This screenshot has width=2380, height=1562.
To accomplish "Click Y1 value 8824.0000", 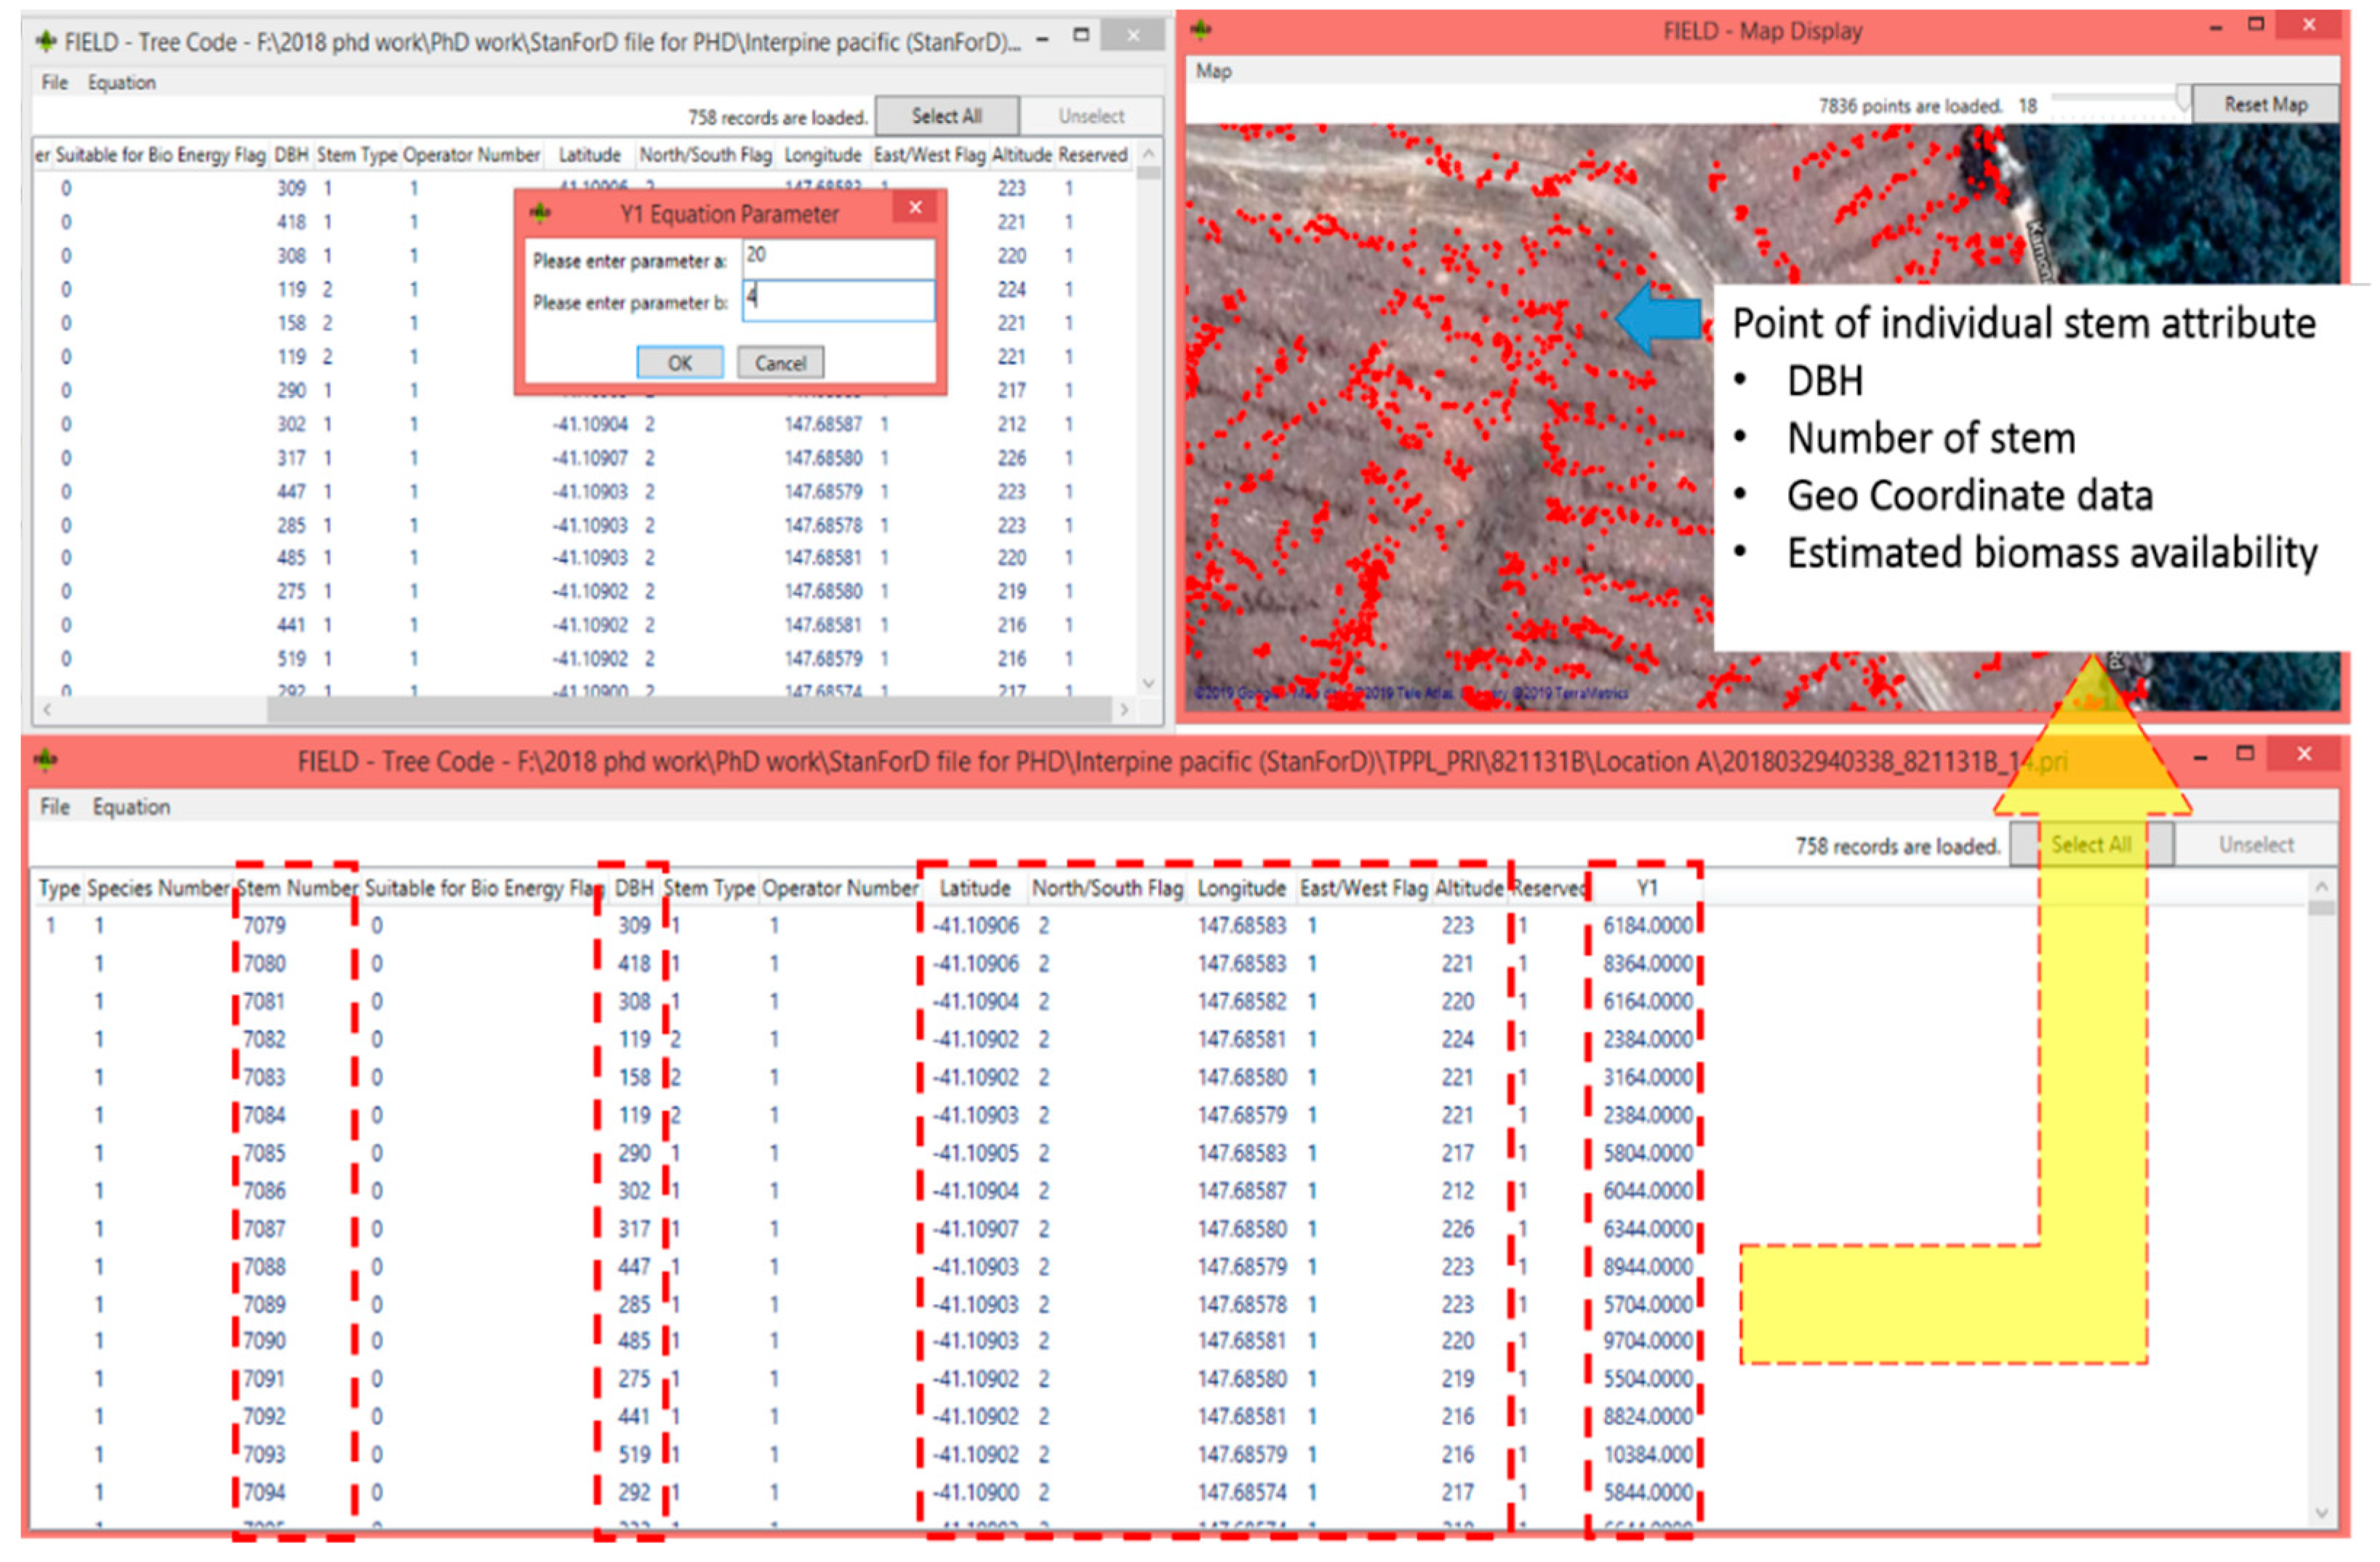I will click(x=1648, y=1417).
